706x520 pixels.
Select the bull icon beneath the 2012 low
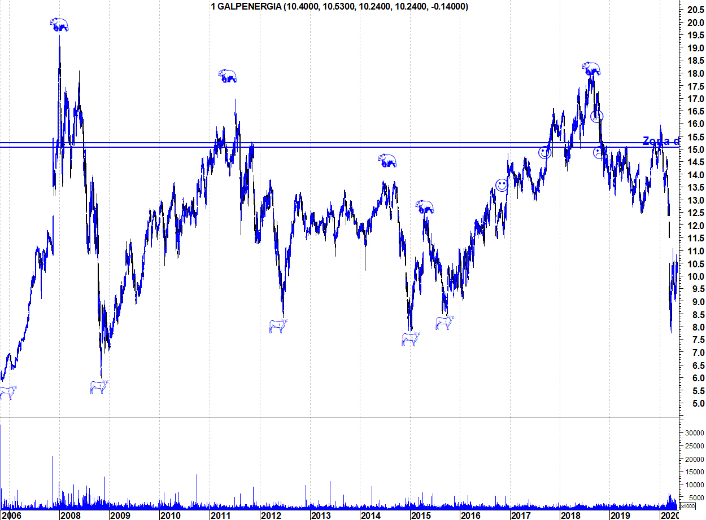pyautogui.click(x=278, y=326)
